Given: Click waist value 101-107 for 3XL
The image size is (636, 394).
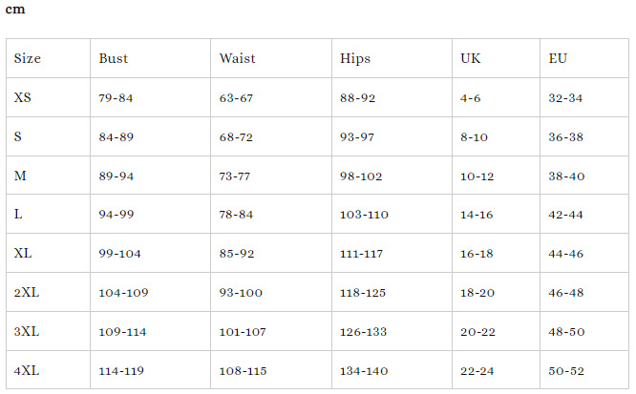Looking at the screenshot, I should 241,331.
